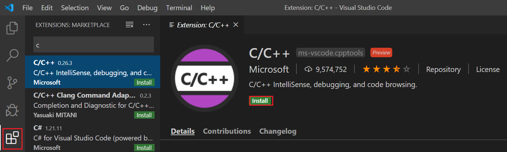
Task: Close the Extension: C/C++ tab
Action: 236,25
